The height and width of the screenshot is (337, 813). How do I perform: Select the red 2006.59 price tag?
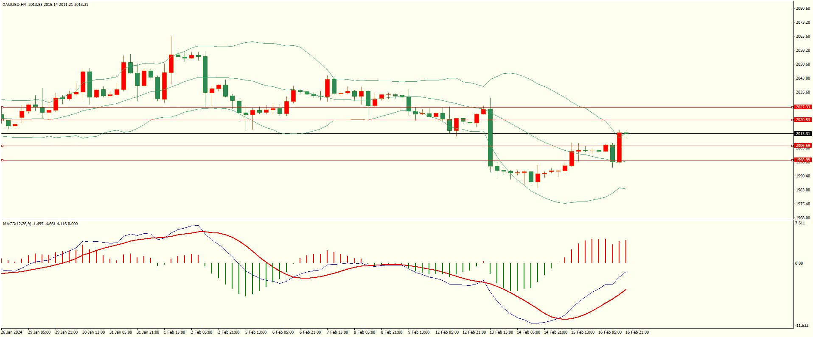click(x=803, y=146)
